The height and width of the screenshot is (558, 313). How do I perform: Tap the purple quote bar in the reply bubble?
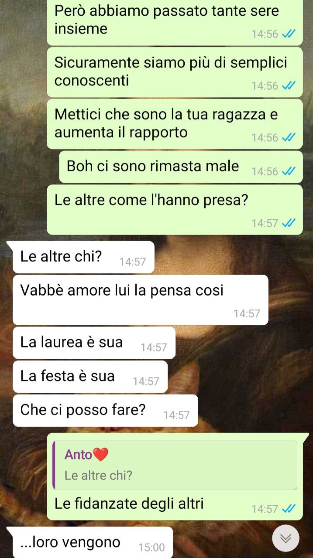tap(54, 465)
